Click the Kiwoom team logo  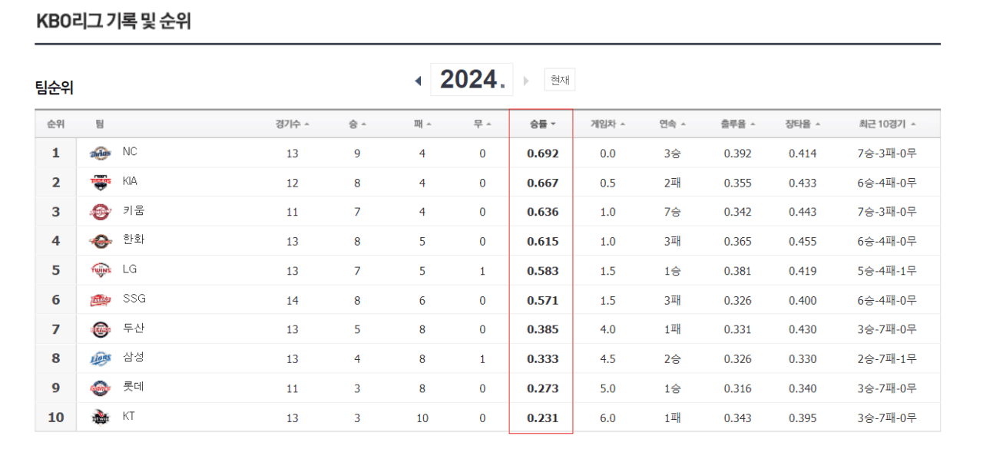(101, 212)
